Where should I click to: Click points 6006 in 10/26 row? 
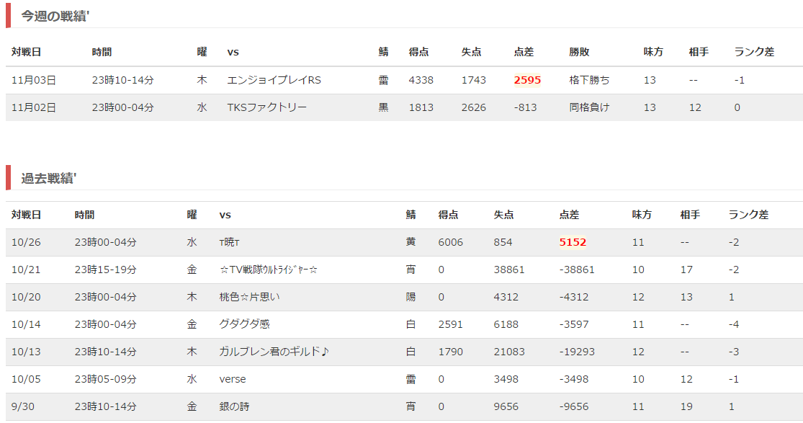point(451,242)
